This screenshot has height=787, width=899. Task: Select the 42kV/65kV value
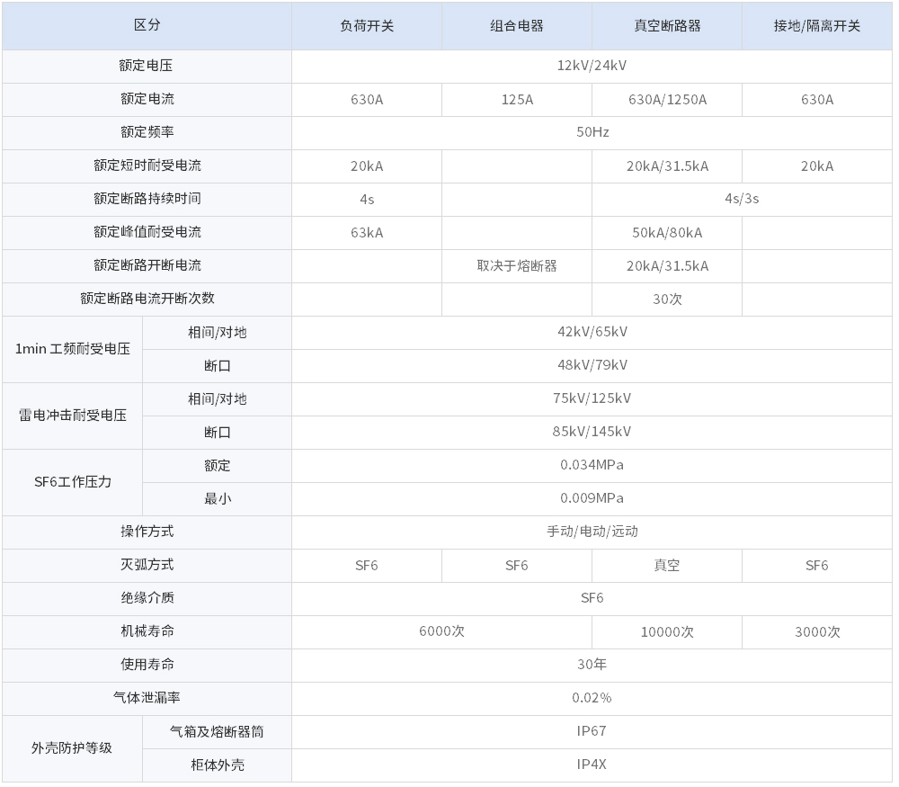592,332
